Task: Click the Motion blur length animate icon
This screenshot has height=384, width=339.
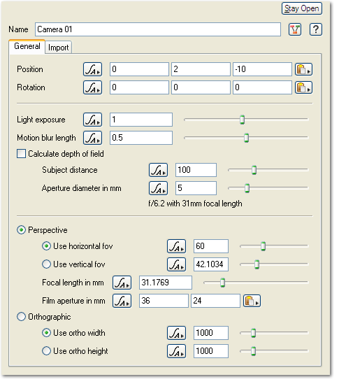Action: point(92,138)
